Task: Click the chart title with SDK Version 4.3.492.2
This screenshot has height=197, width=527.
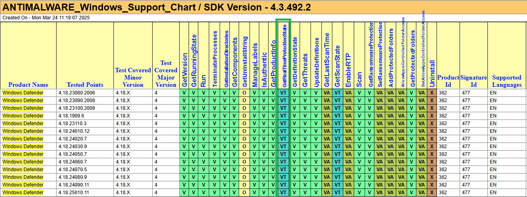Action: click(157, 7)
